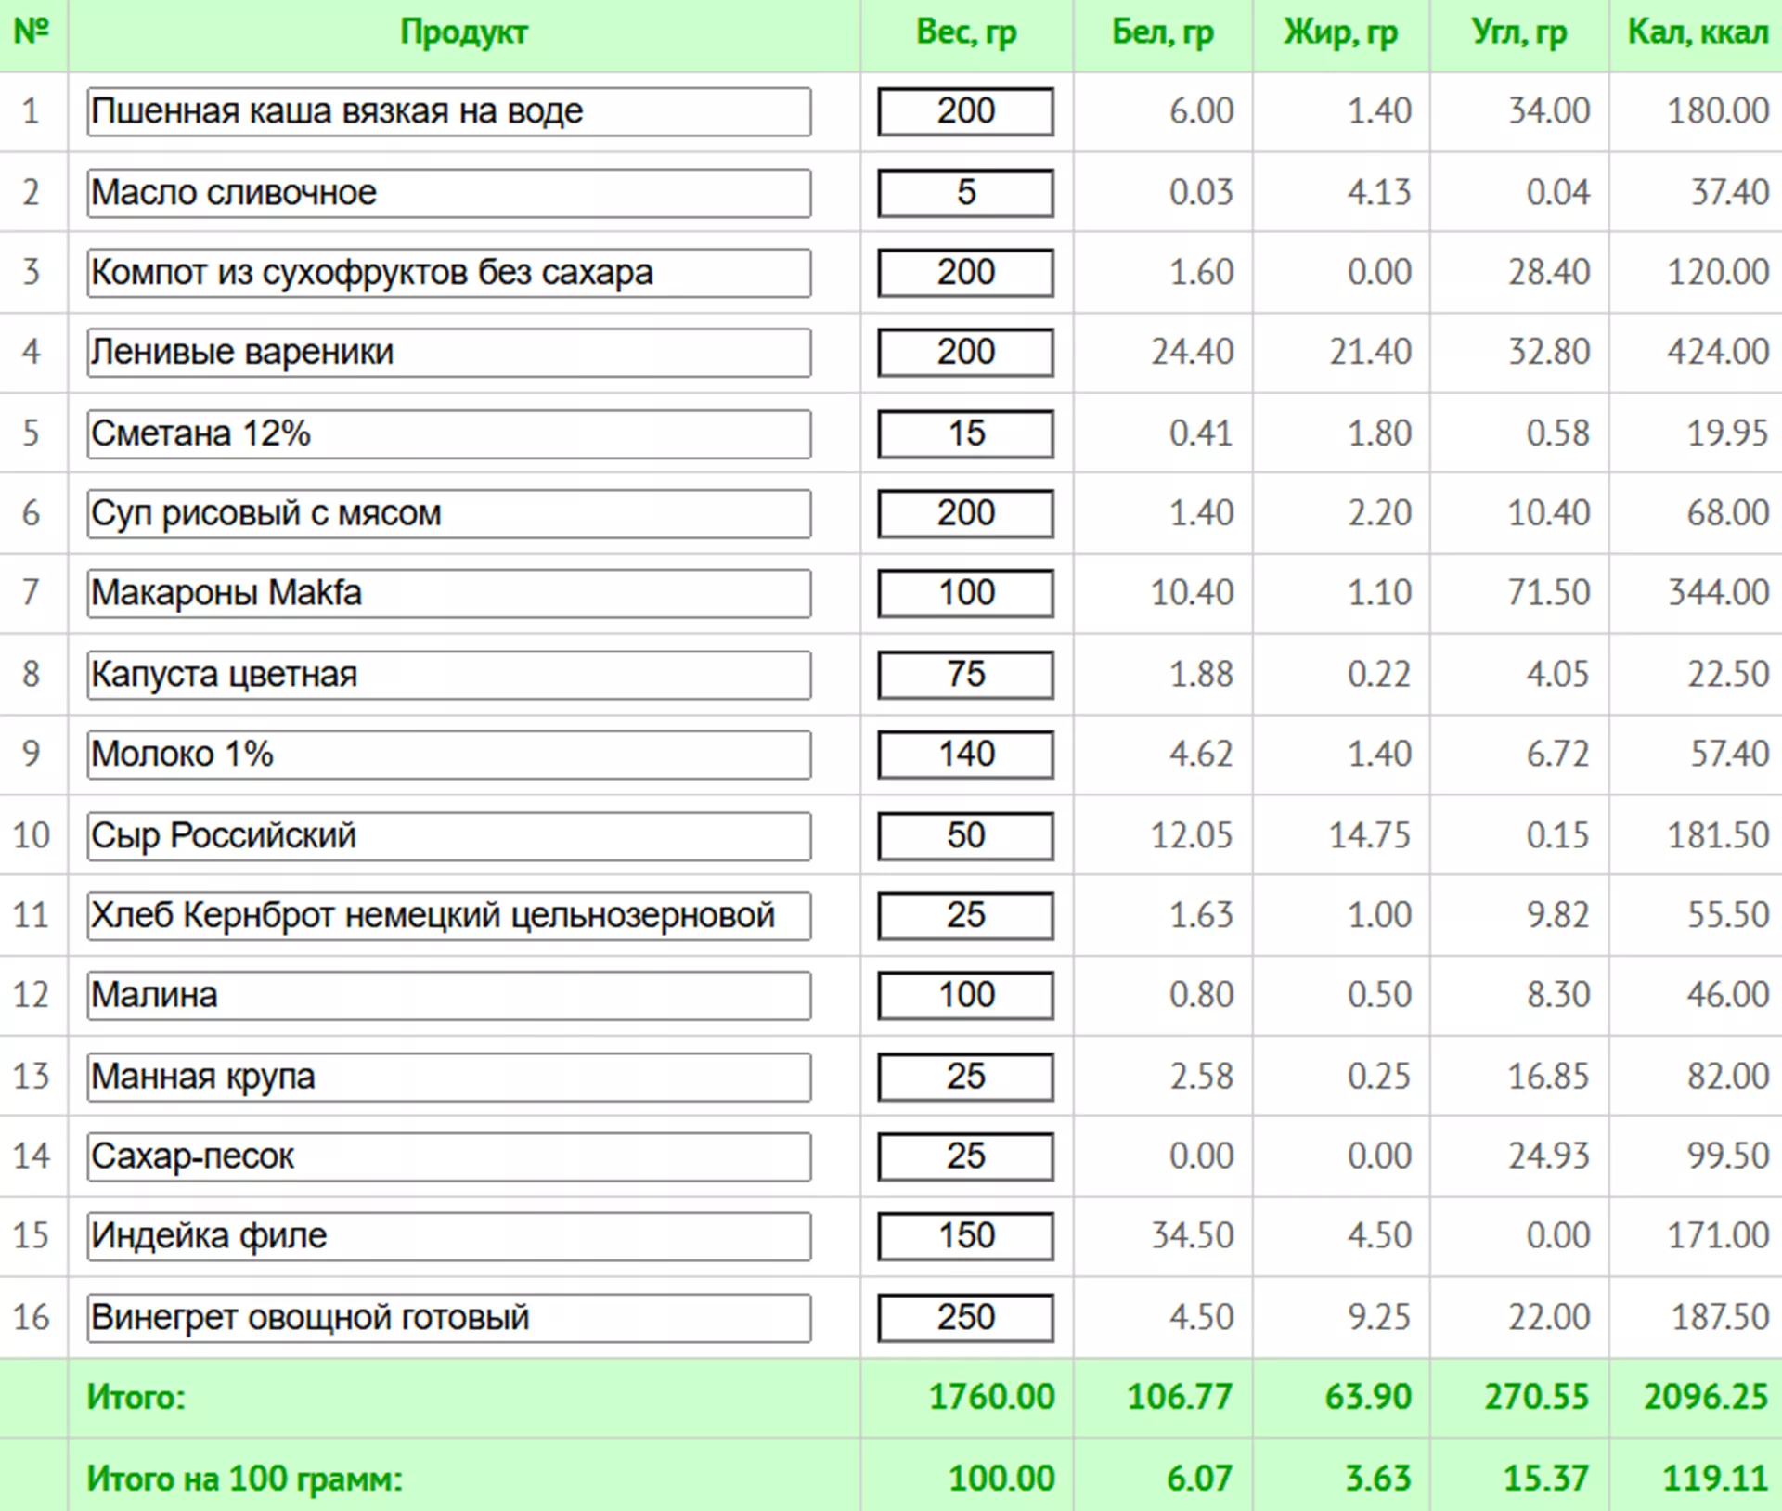1782x1511 pixels.
Task: Click the 'Малина' product field
Action: [x=448, y=995]
